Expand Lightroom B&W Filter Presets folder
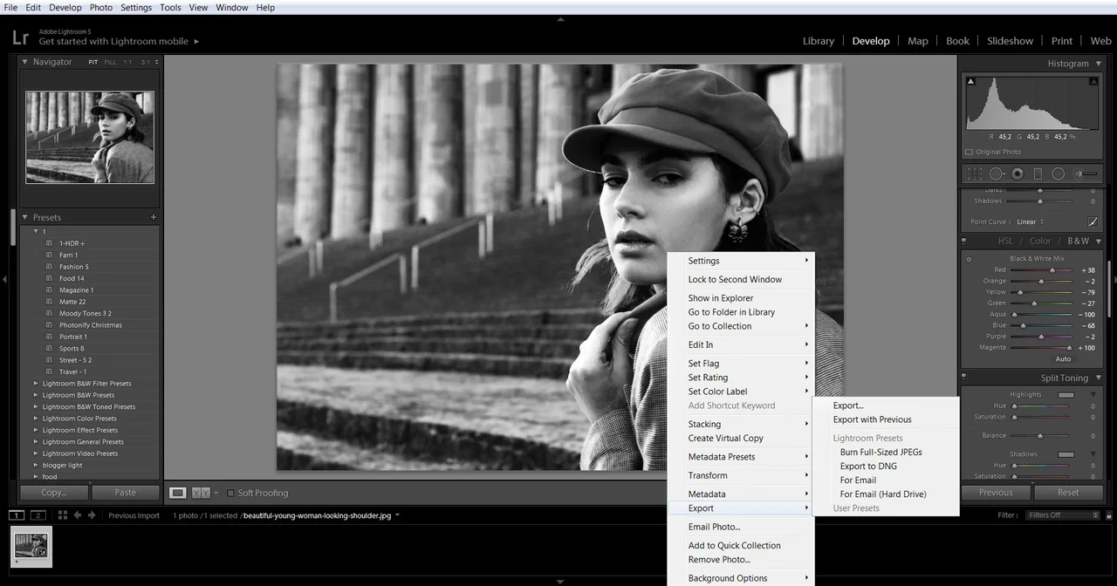This screenshot has width=1117, height=586. click(36, 384)
